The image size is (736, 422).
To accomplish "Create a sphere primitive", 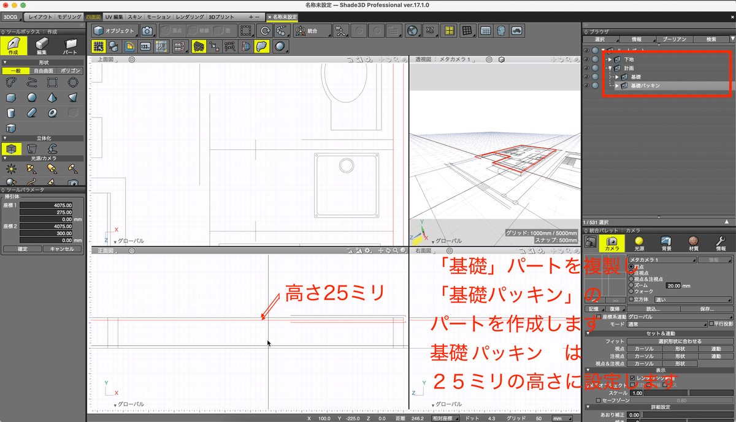I will pyautogui.click(x=32, y=97).
